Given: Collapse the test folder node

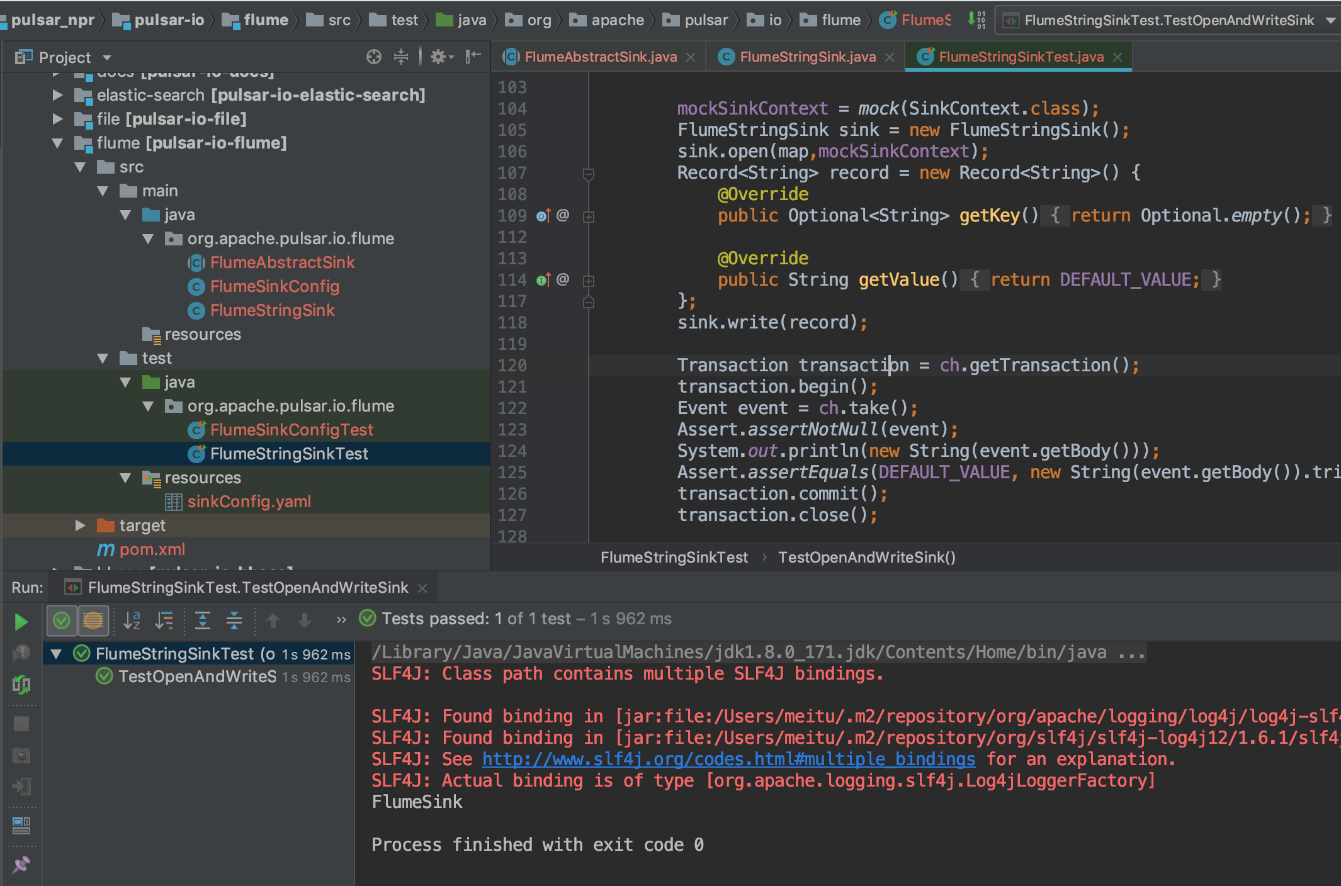Looking at the screenshot, I should (x=103, y=358).
